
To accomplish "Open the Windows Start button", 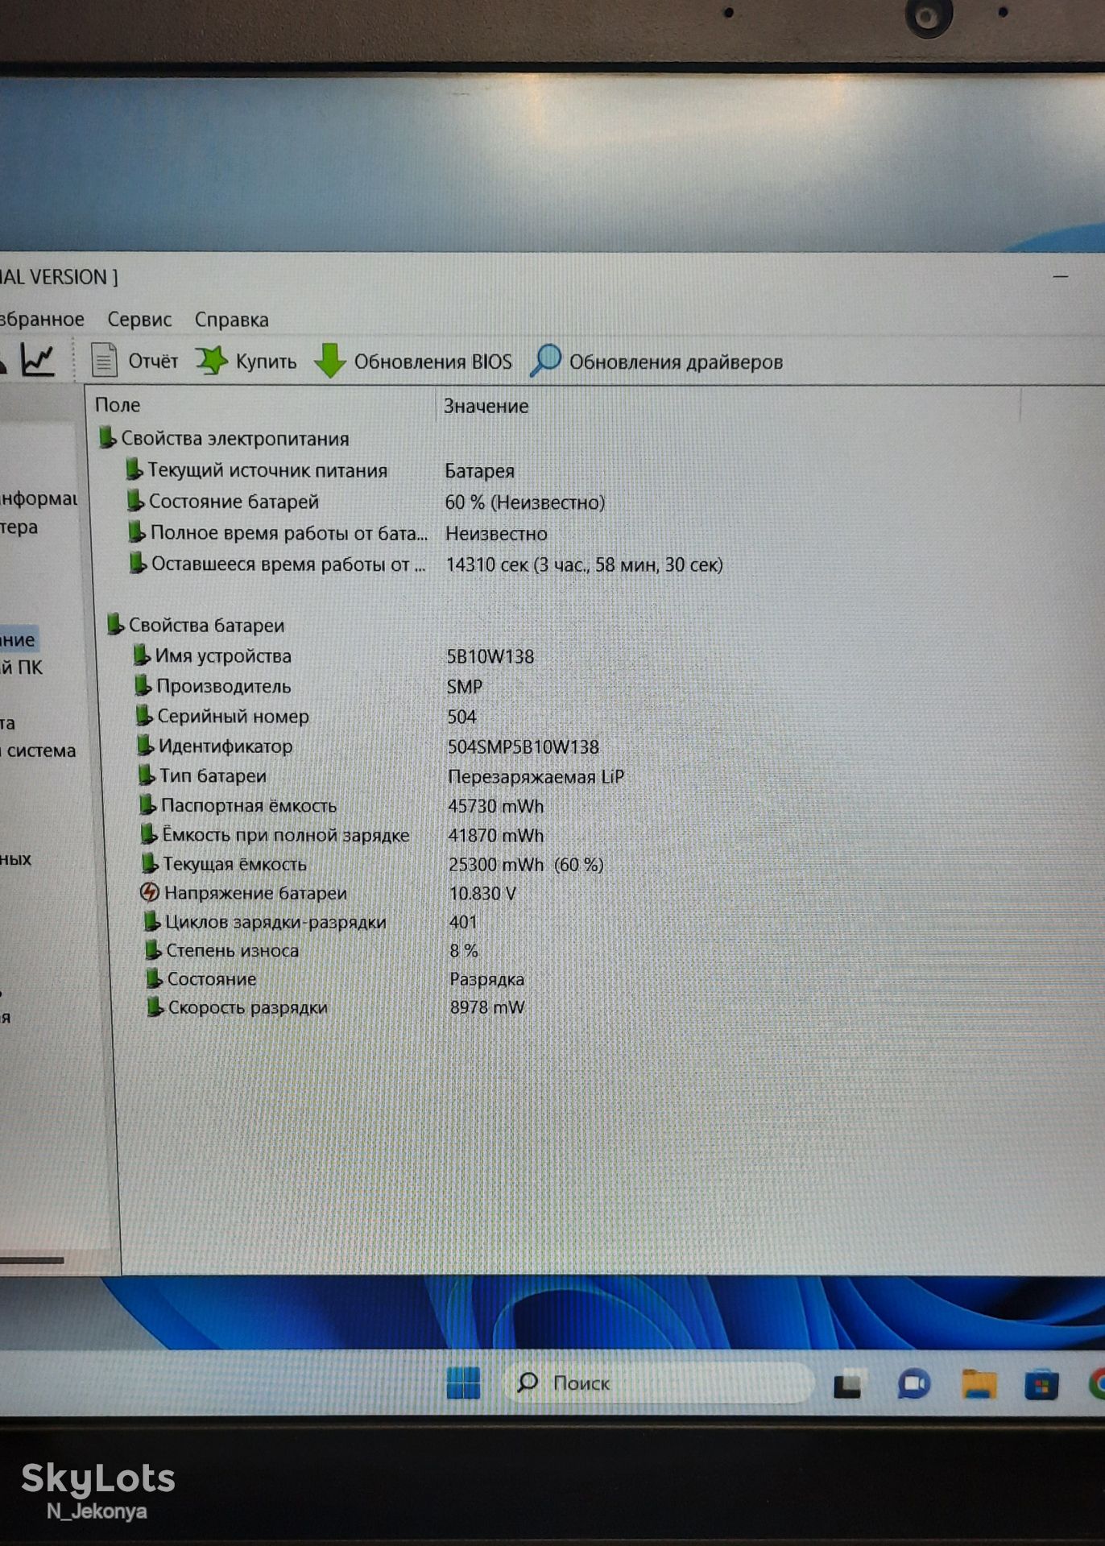I will tap(463, 1383).
